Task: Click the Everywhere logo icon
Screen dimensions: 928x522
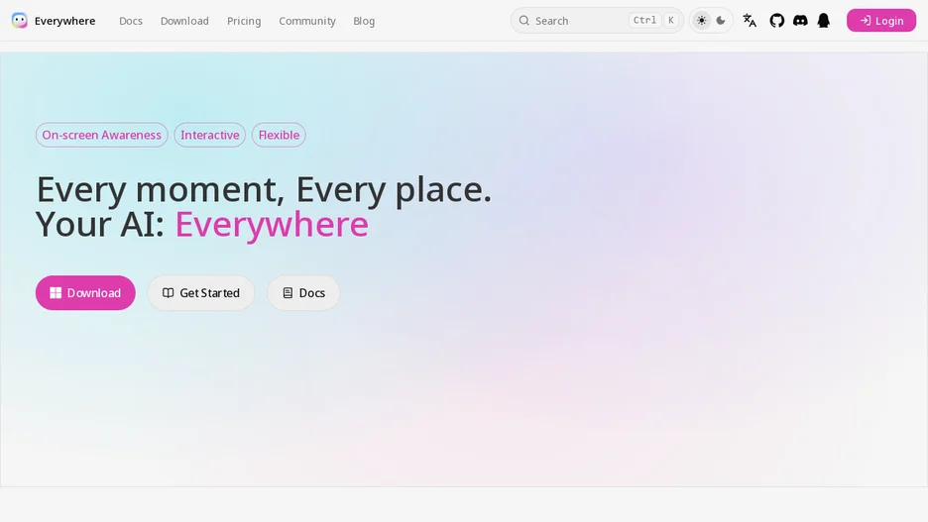Action: coord(20,21)
